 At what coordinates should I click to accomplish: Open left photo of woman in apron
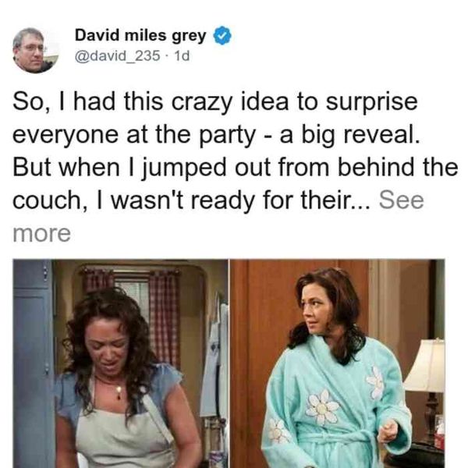tap(121, 363)
